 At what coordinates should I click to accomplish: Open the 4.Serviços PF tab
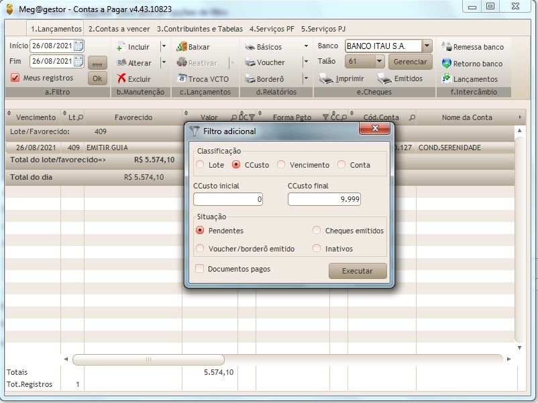click(272, 30)
